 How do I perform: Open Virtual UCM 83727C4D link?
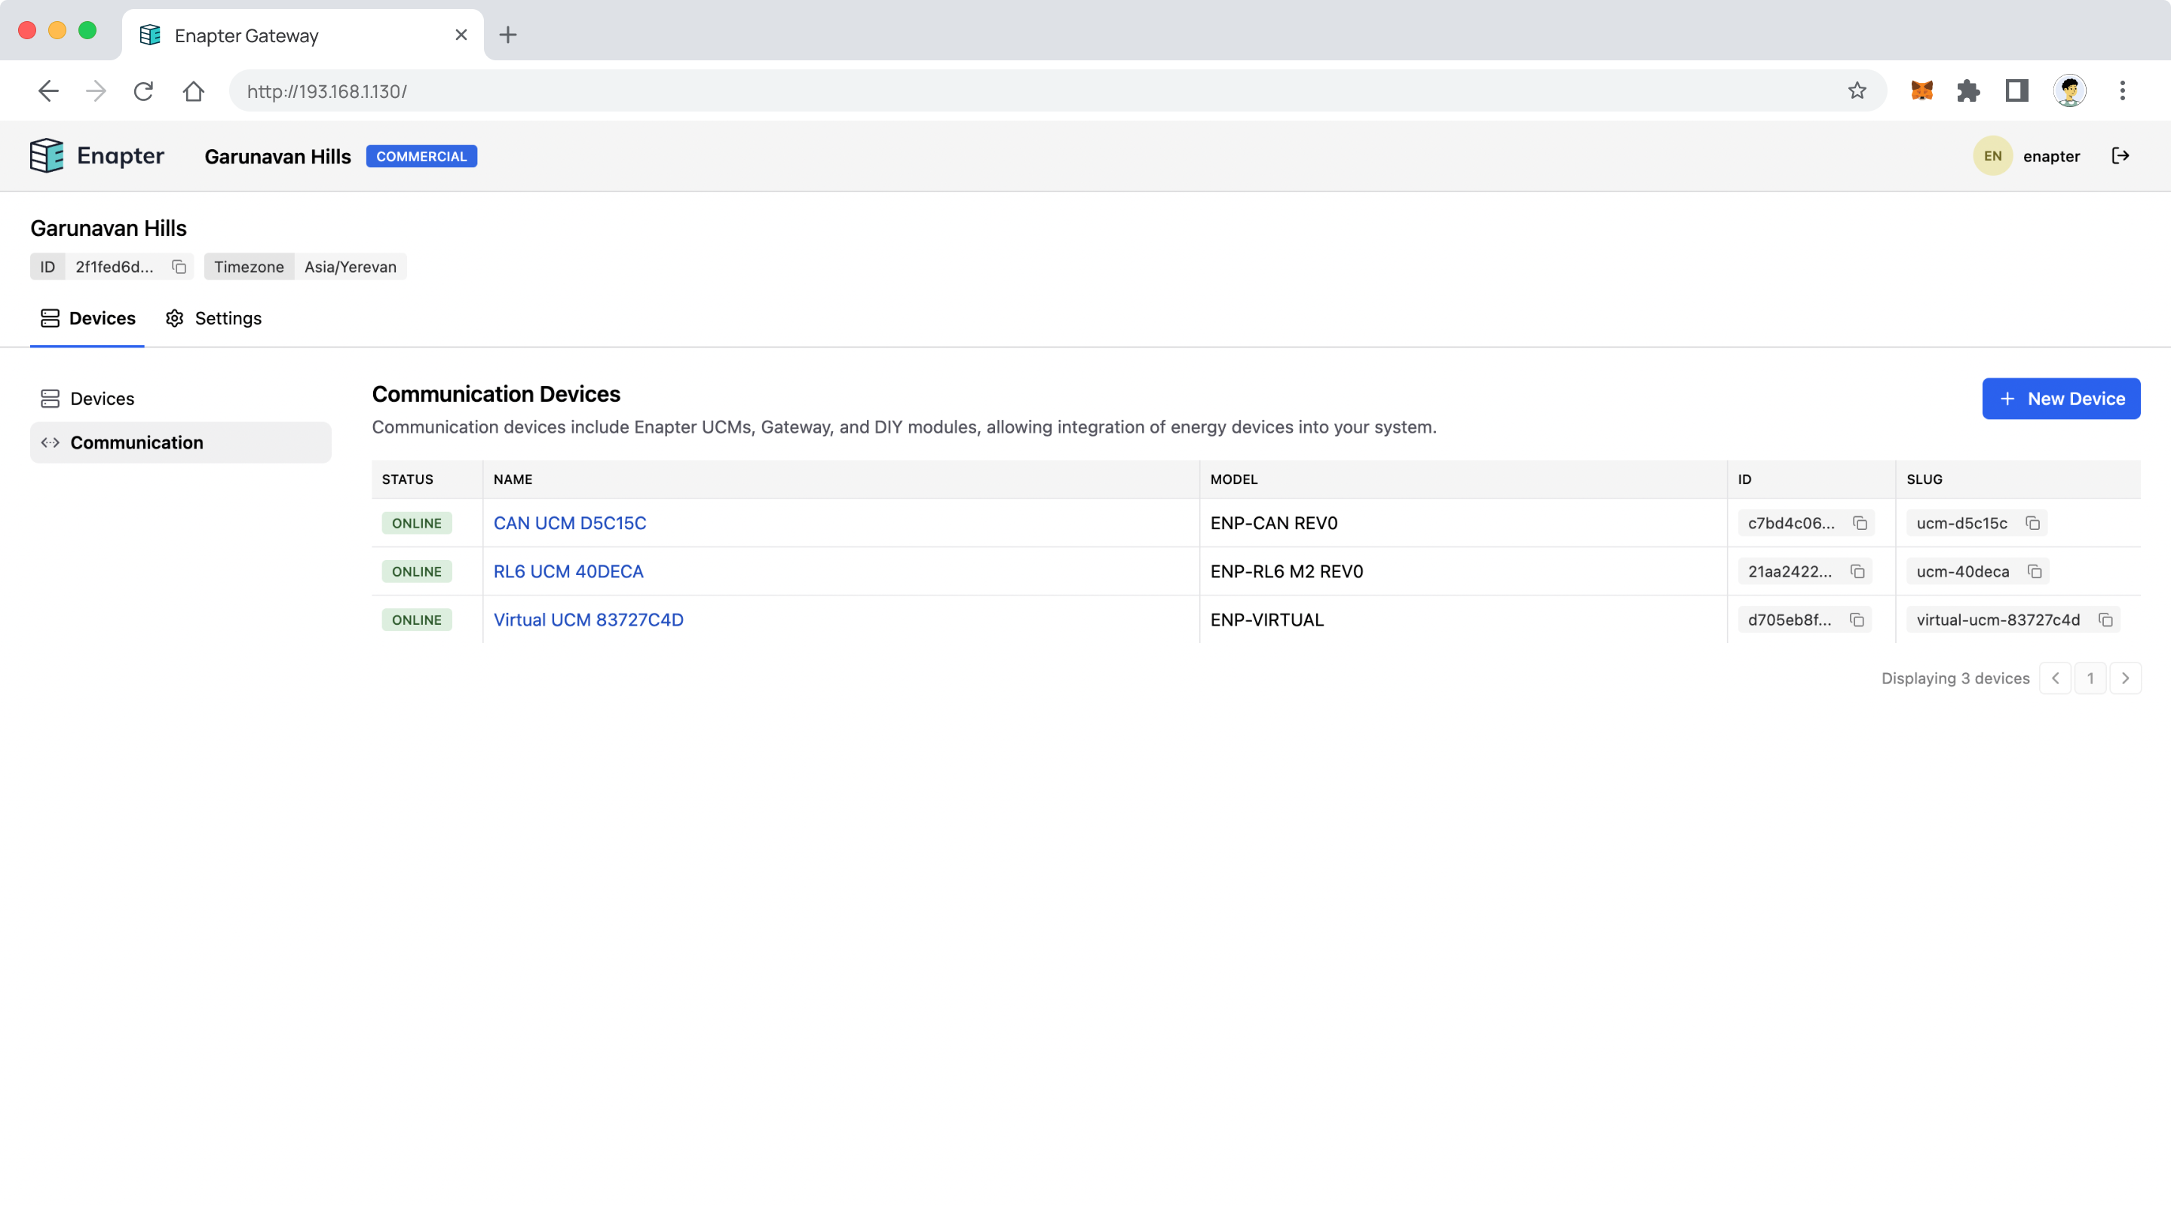(588, 620)
